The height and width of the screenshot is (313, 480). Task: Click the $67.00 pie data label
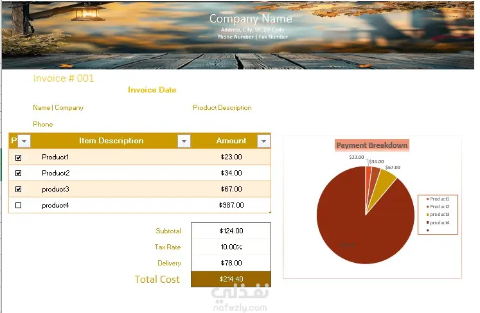click(x=393, y=168)
